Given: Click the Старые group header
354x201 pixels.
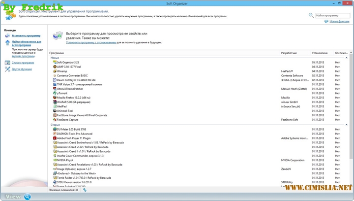Looking at the screenshot, I should 56,125.
